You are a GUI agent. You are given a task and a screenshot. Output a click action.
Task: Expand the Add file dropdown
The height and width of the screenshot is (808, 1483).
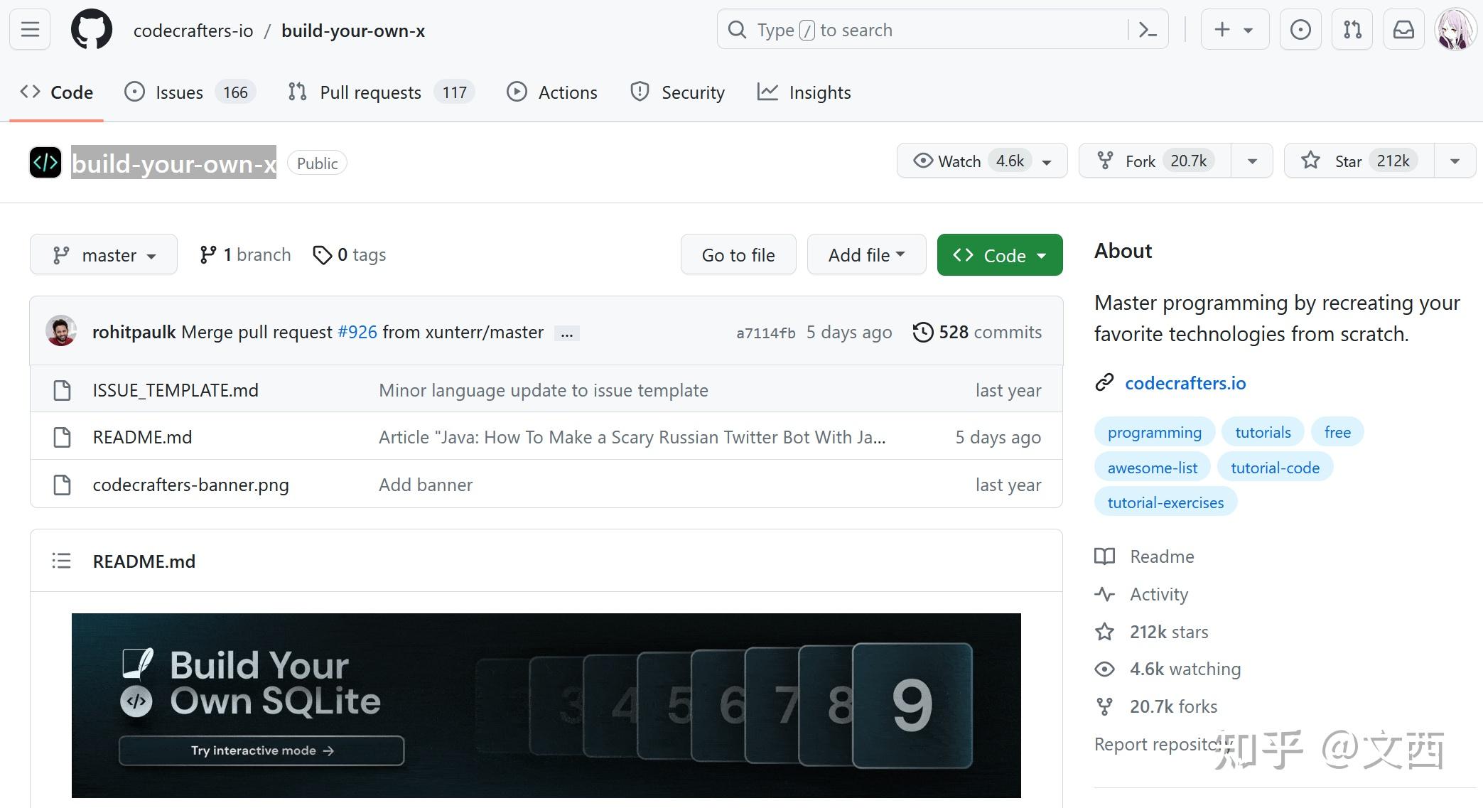[x=866, y=255]
